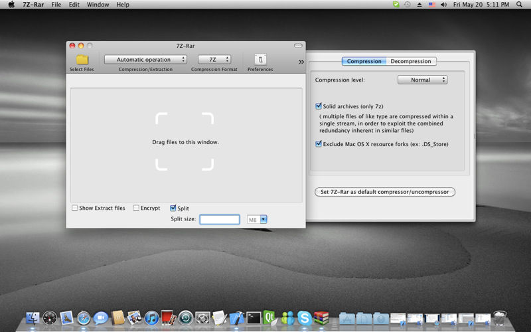This screenshot has height=332, width=531.
Task: Click the US flag input source icon
Action: pos(432,5)
